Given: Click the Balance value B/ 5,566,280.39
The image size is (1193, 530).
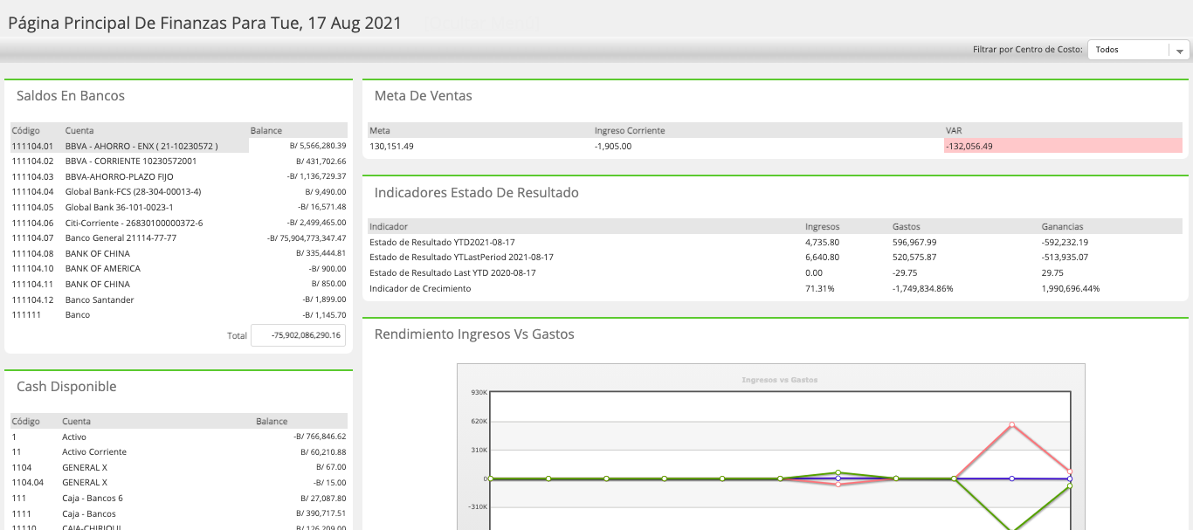Looking at the screenshot, I should coord(318,146).
